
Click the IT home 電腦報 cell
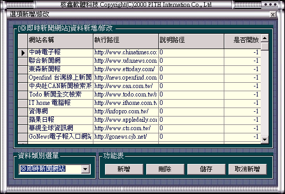(60, 103)
